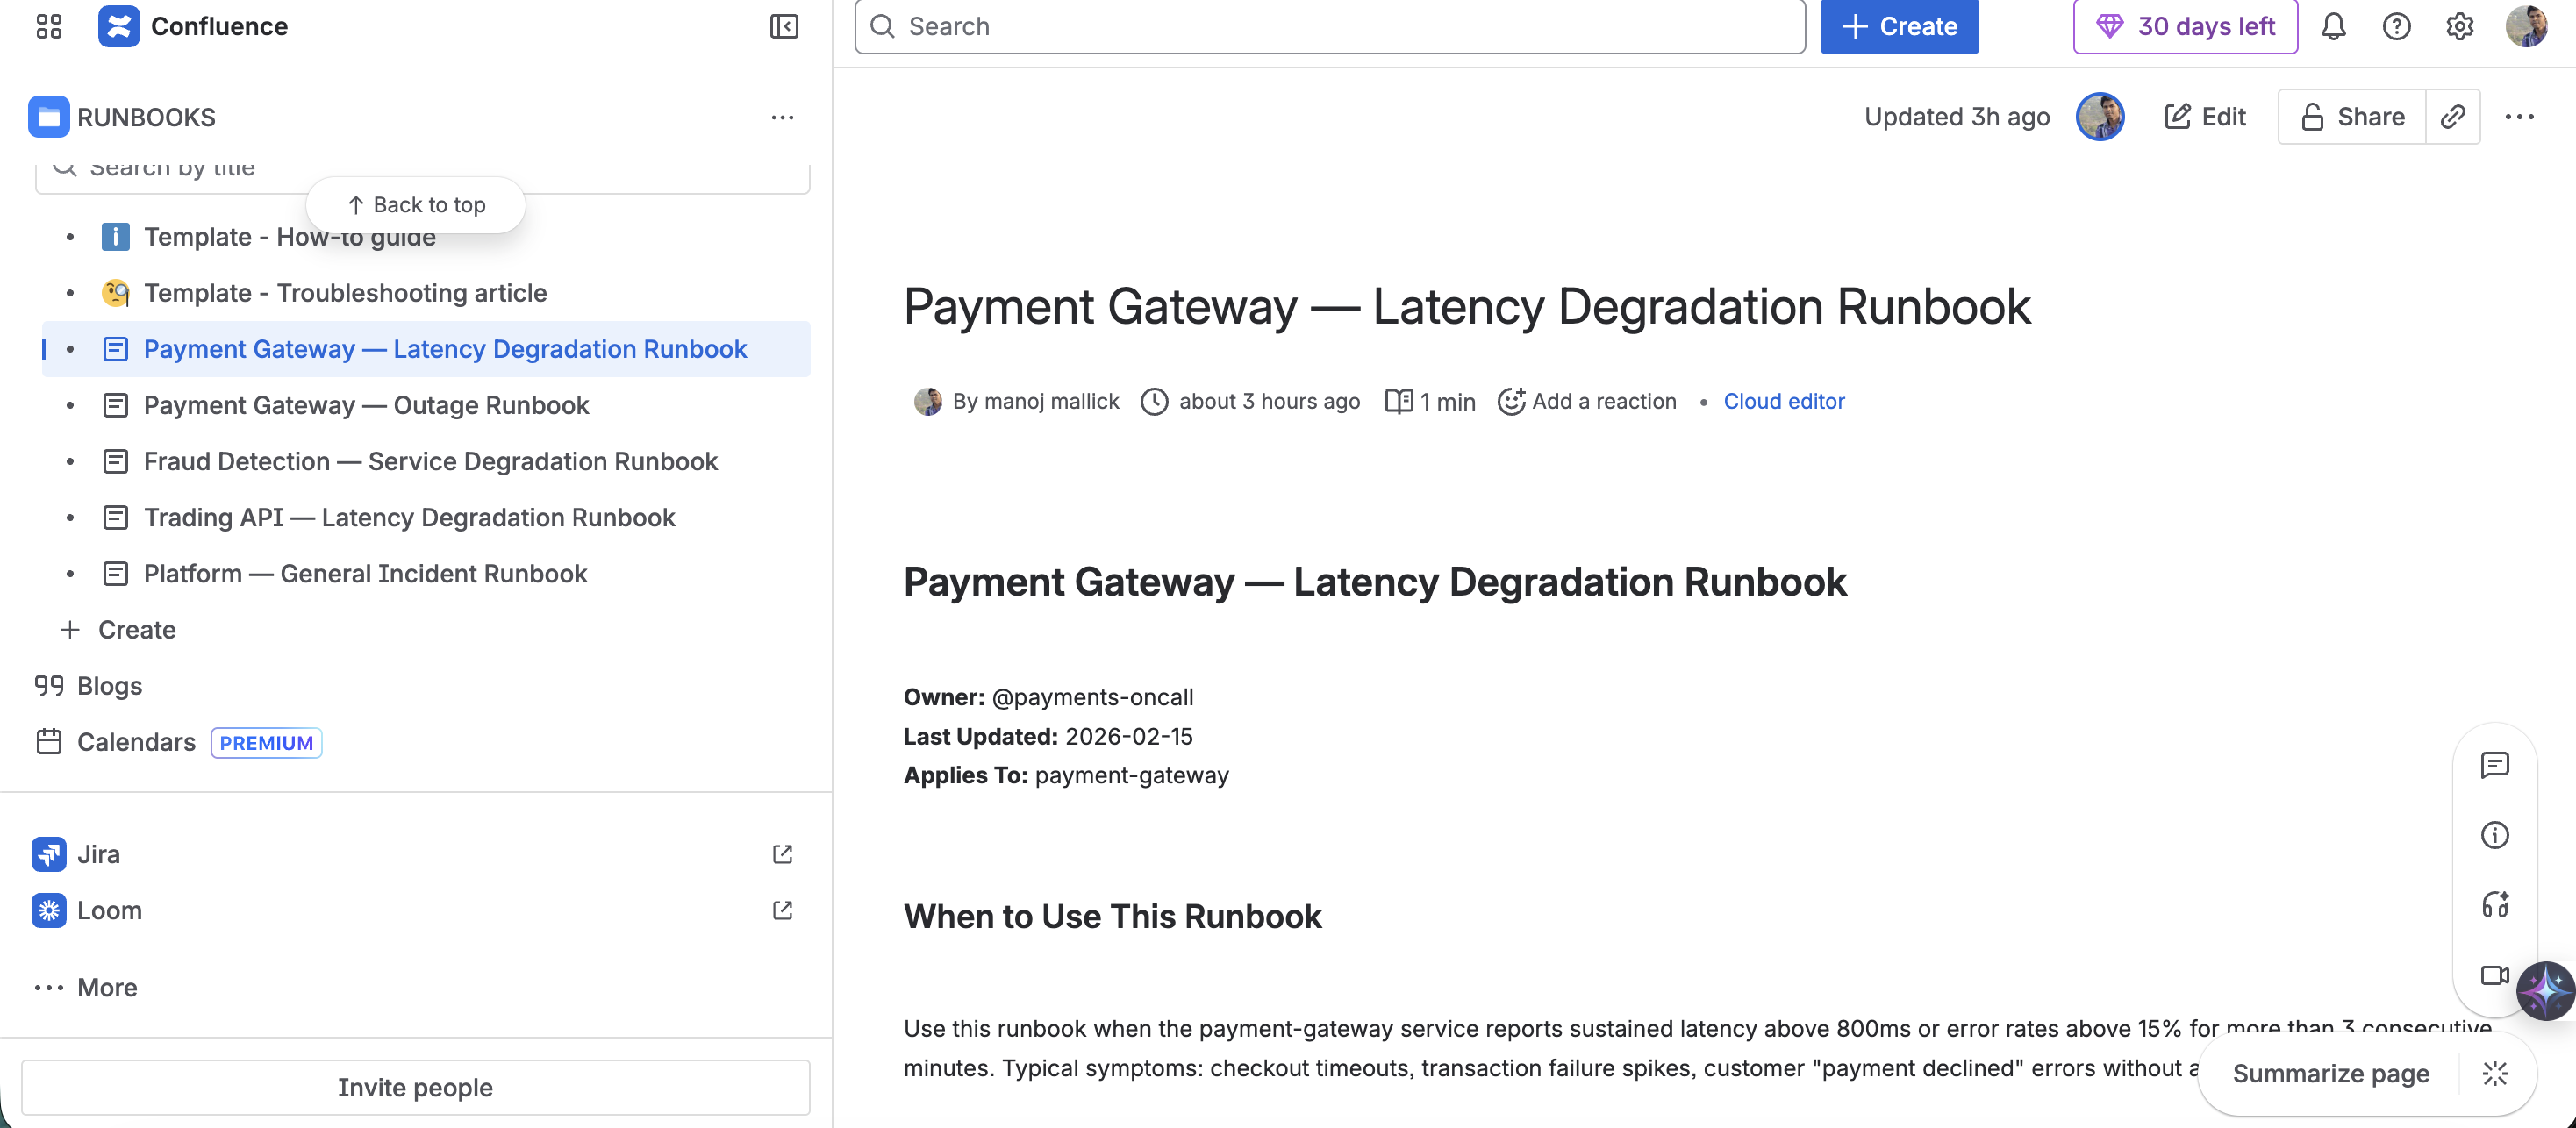The image size is (2576, 1128).
Task: Open RUNBOOKS space options via ellipsis
Action: tap(783, 117)
